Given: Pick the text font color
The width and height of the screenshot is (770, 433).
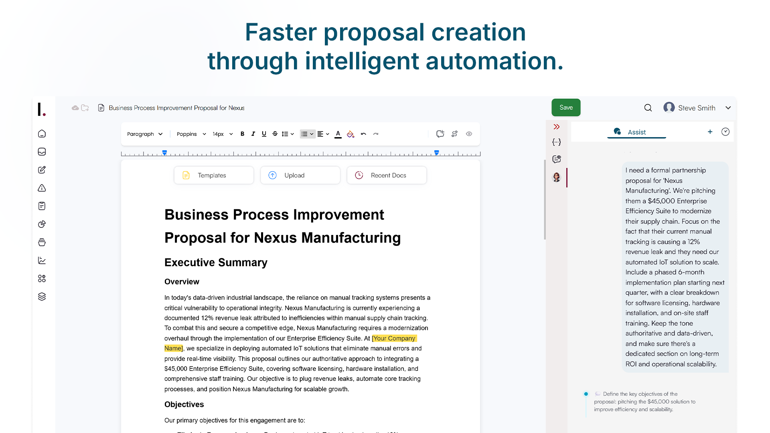Looking at the screenshot, I should (338, 134).
